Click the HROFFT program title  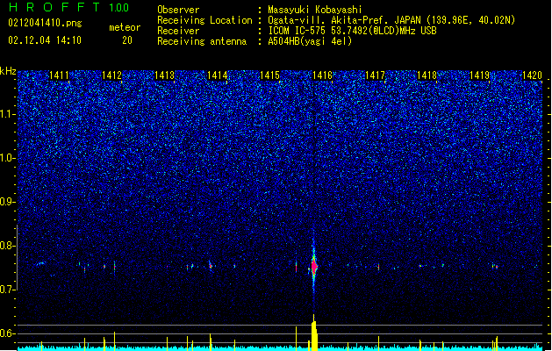coord(54,7)
